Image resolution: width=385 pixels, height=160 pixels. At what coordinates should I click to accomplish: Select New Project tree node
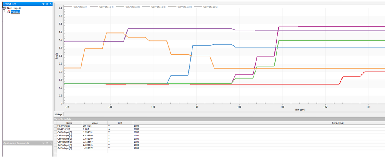[14, 8]
